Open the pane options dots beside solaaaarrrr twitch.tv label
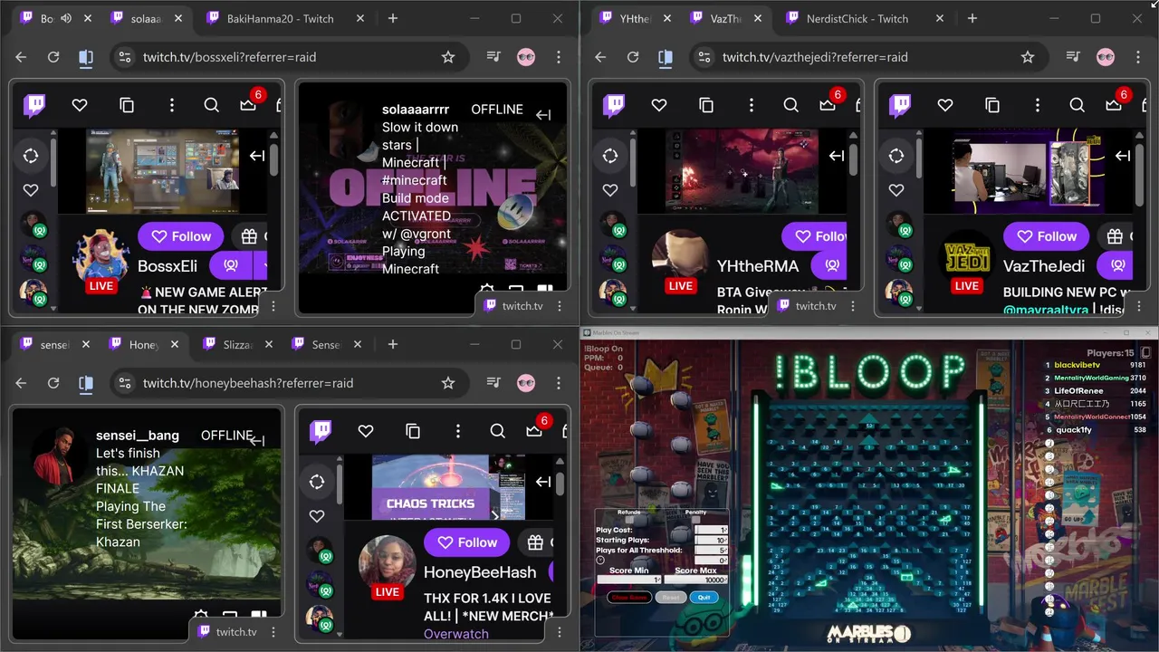 [x=560, y=306]
